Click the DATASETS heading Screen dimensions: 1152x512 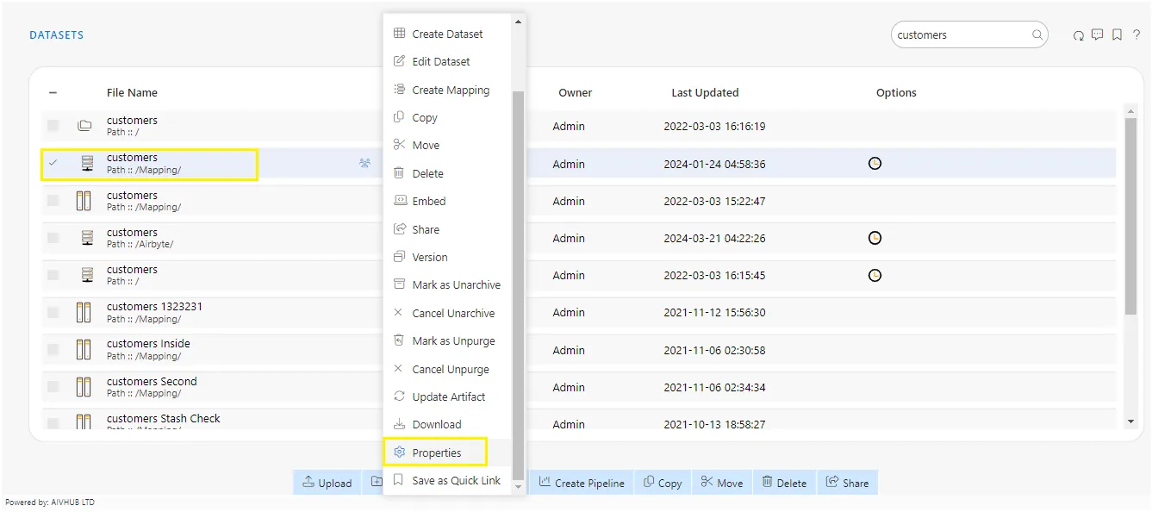click(56, 35)
